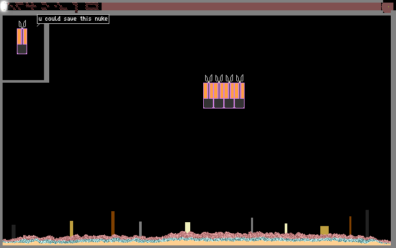Click the green dot in the top-right corner

click(388, 7)
